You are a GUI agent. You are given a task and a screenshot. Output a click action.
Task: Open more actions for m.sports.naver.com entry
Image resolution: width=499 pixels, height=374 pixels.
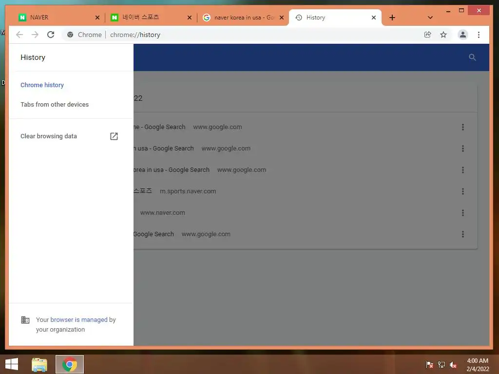pyautogui.click(x=463, y=191)
